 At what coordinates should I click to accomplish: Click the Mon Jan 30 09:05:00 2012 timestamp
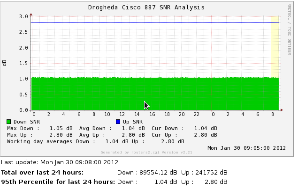click(246, 148)
